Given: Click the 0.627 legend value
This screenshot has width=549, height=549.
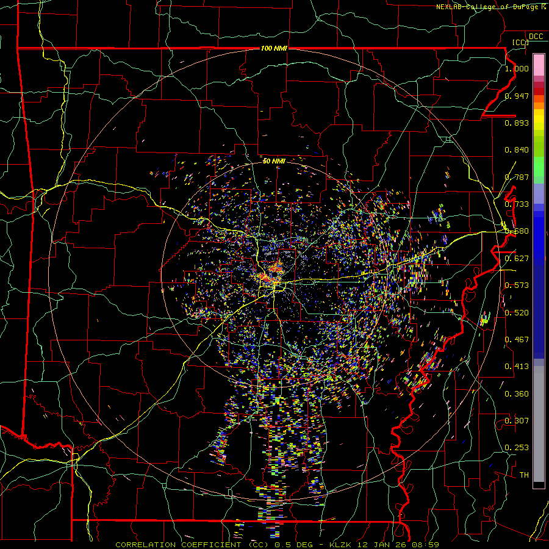Looking at the screenshot, I should click(x=517, y=259).
